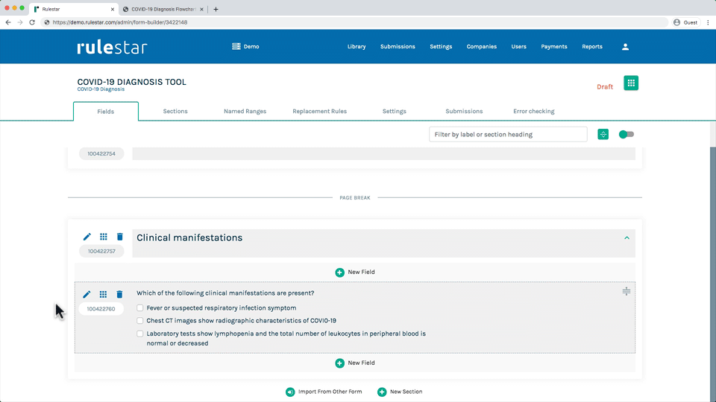Viewport: 716px width, 402px height.
Task: Click the Draft status label
Action: (605, 86)
